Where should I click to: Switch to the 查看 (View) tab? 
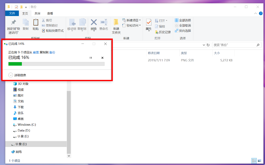tap(50, 14)
